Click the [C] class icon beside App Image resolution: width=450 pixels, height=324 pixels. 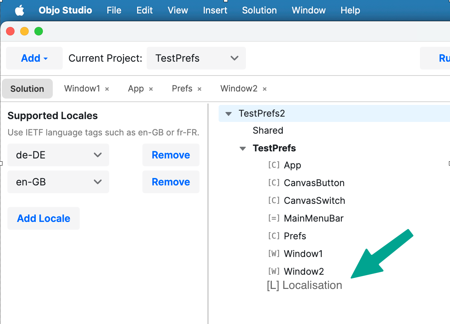point(274,165)
